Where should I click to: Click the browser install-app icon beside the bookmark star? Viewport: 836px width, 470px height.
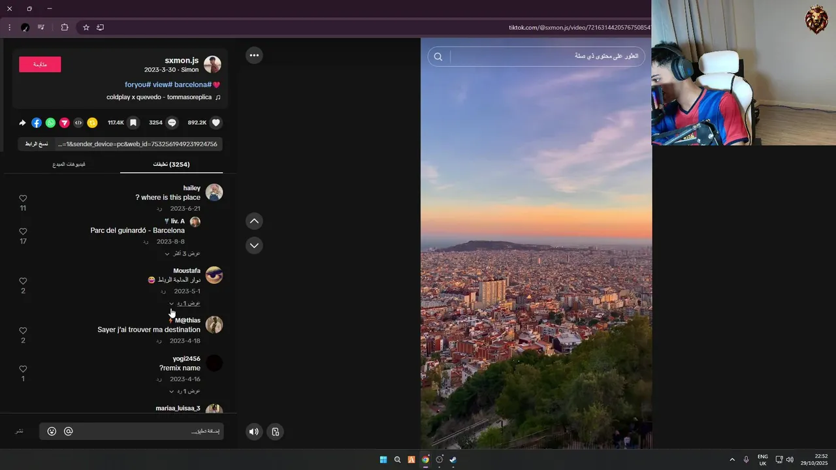tap(100, 27)
